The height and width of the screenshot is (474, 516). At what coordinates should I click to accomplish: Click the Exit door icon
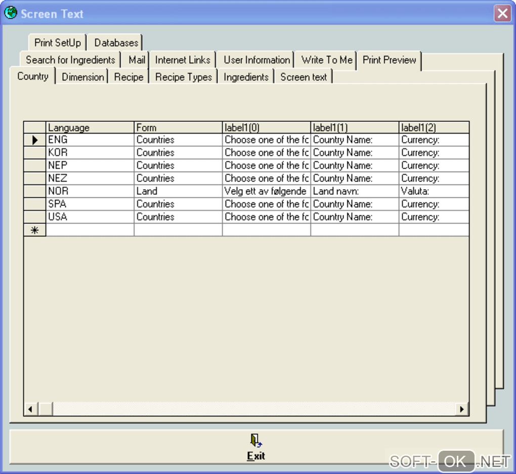[255, 441]
